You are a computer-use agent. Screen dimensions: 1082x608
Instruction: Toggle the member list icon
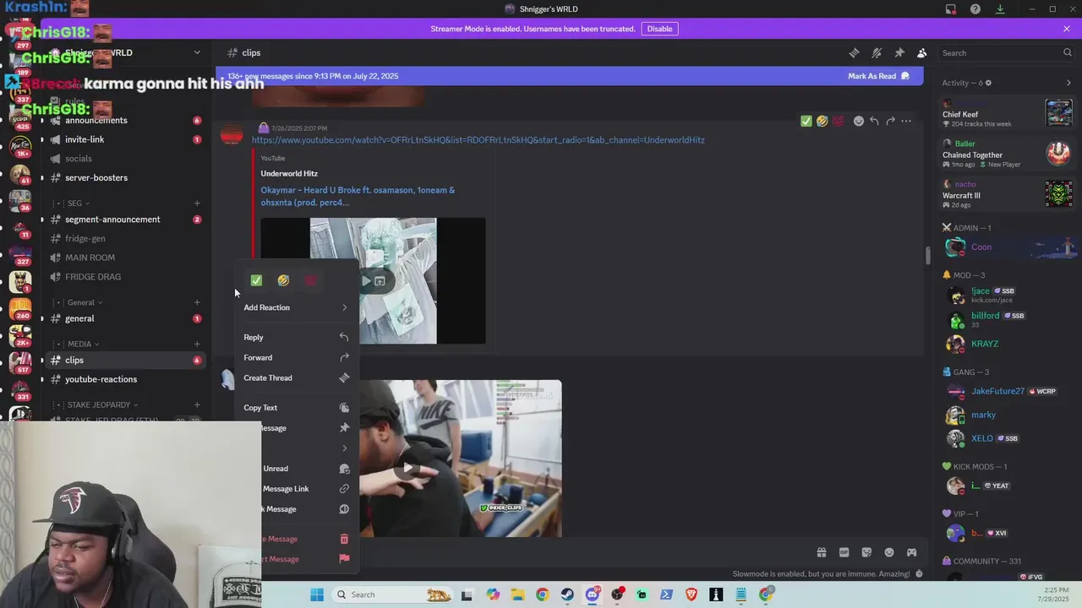click(921, 52)
